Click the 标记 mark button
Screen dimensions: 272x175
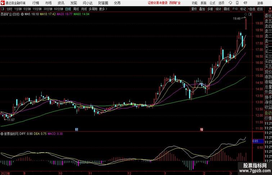pyautogui.click(x=243, y=9)
